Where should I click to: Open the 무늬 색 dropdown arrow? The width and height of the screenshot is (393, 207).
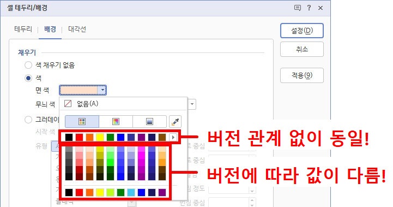[x=192, y=104]
